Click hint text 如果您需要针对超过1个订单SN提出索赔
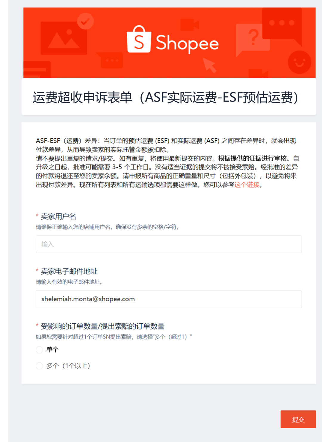The image size is (322, 442). (x=85, y=337)
